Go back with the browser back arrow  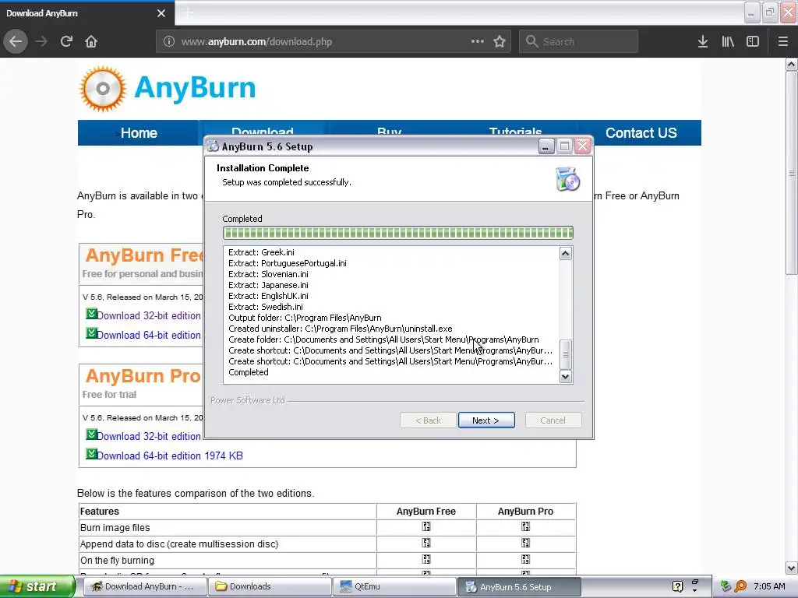tap(16, 41)
